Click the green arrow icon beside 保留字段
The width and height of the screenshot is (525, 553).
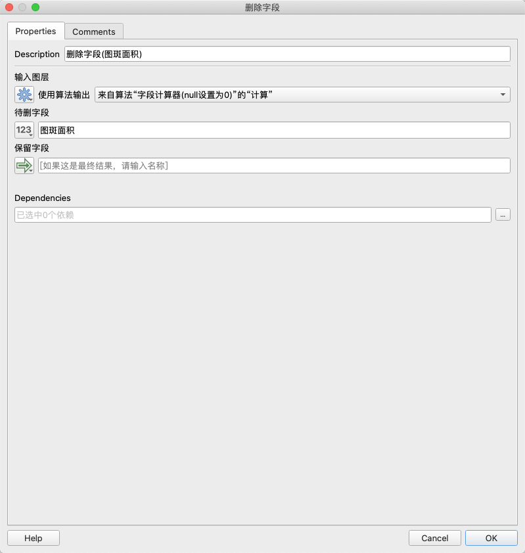click(24, 166)
